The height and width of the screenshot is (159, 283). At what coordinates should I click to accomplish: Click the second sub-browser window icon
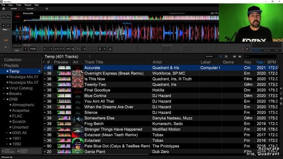click(240, 57)
